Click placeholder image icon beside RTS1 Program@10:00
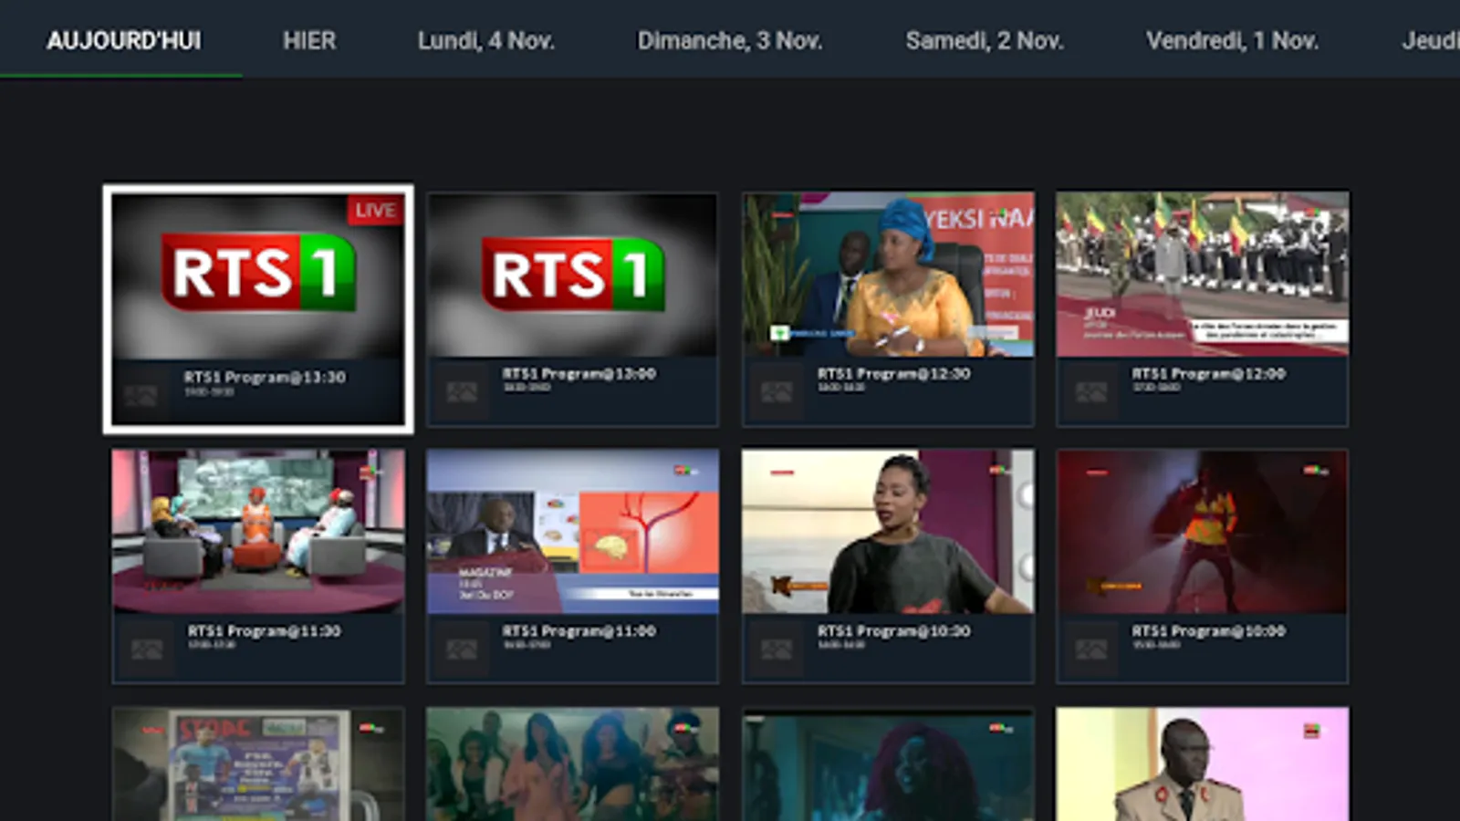Screen dimensions: 1460x821 click(1091, 650)
